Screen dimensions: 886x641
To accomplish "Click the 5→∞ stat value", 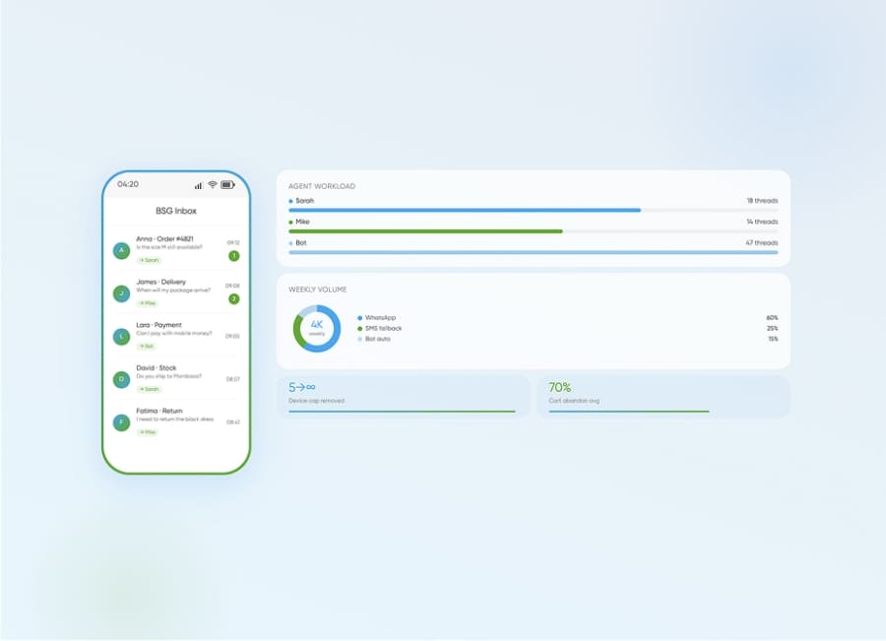I will pyautogui.click(x=302, y=387).
